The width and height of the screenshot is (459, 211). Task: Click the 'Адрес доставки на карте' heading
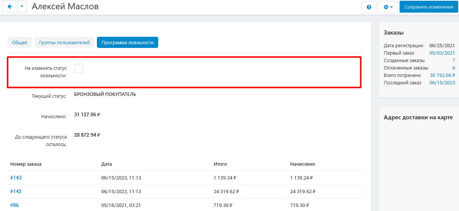point(418,117)
